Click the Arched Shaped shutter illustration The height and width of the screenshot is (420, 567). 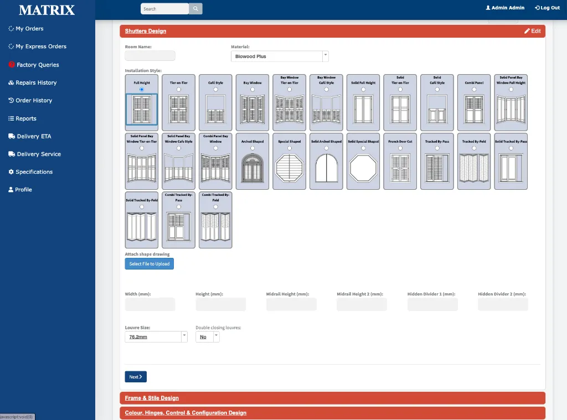click(x=252, y=168)
